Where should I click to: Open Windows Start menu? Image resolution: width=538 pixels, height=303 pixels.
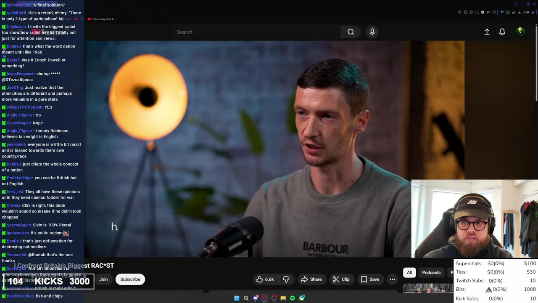237,298
